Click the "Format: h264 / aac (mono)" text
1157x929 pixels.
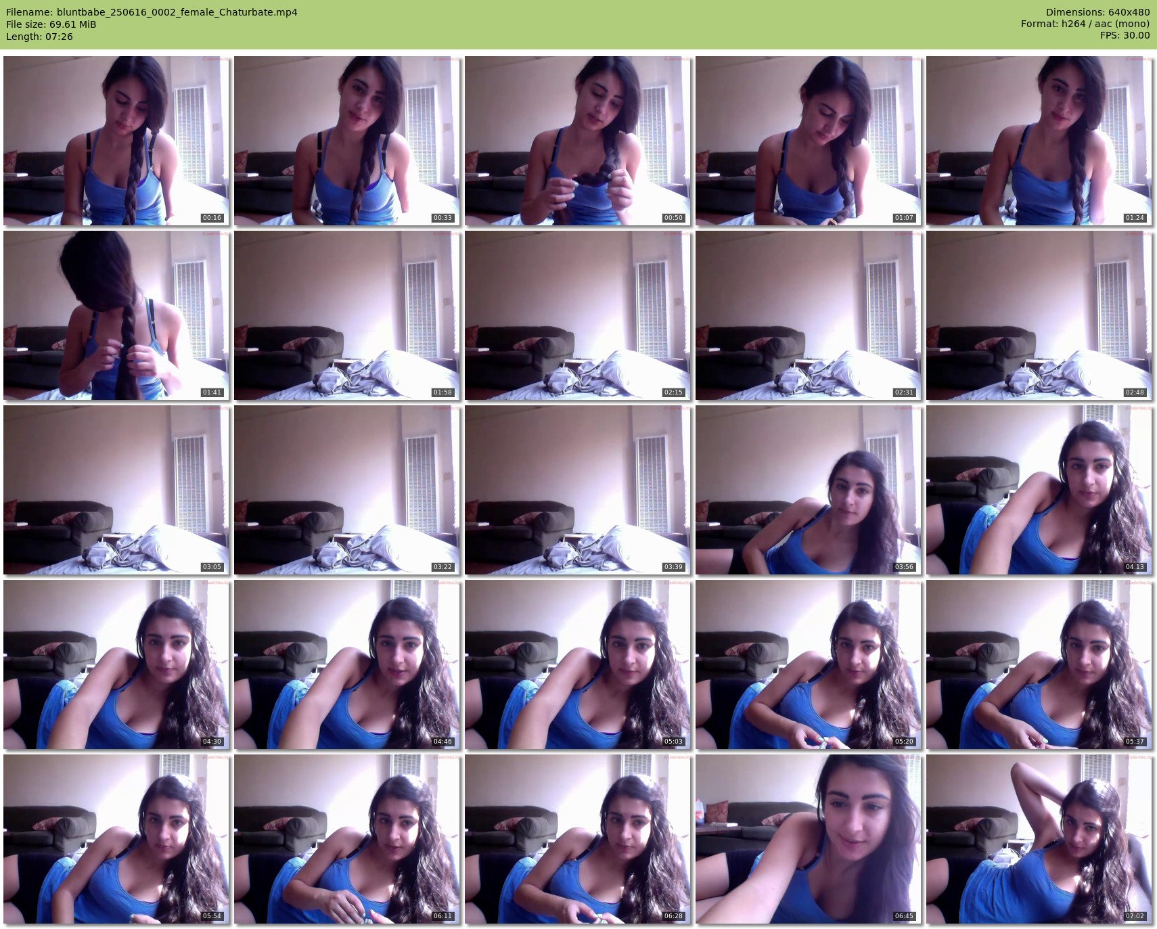point(1085,24)
